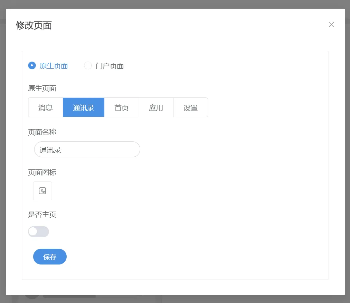This screenshot has height=303, width=350.
Task: Select the 门户页面 radio option
Action: (88, 66)
